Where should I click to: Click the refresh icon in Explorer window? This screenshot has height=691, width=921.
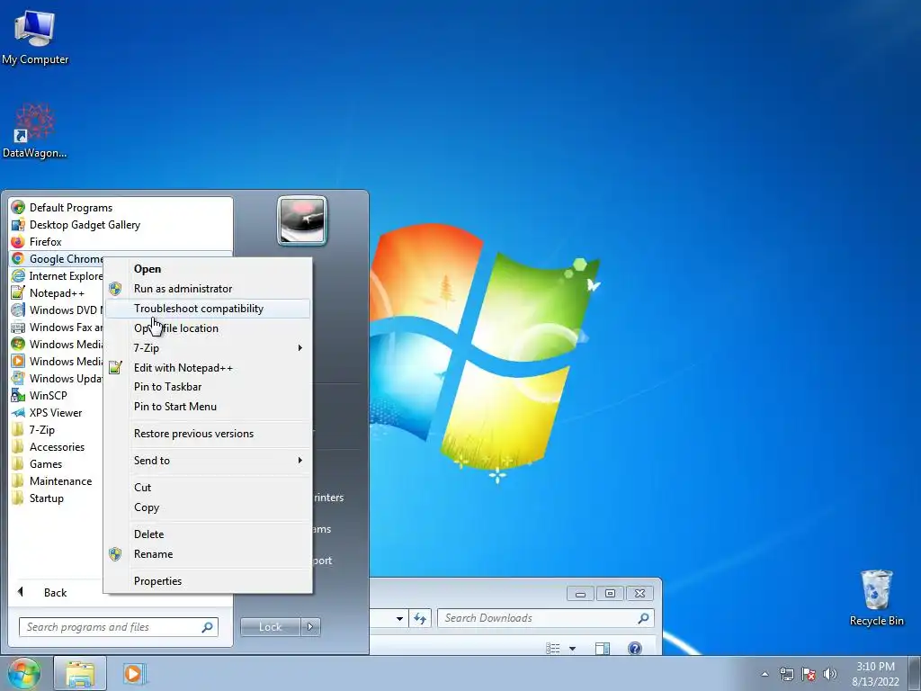[420, 618]
